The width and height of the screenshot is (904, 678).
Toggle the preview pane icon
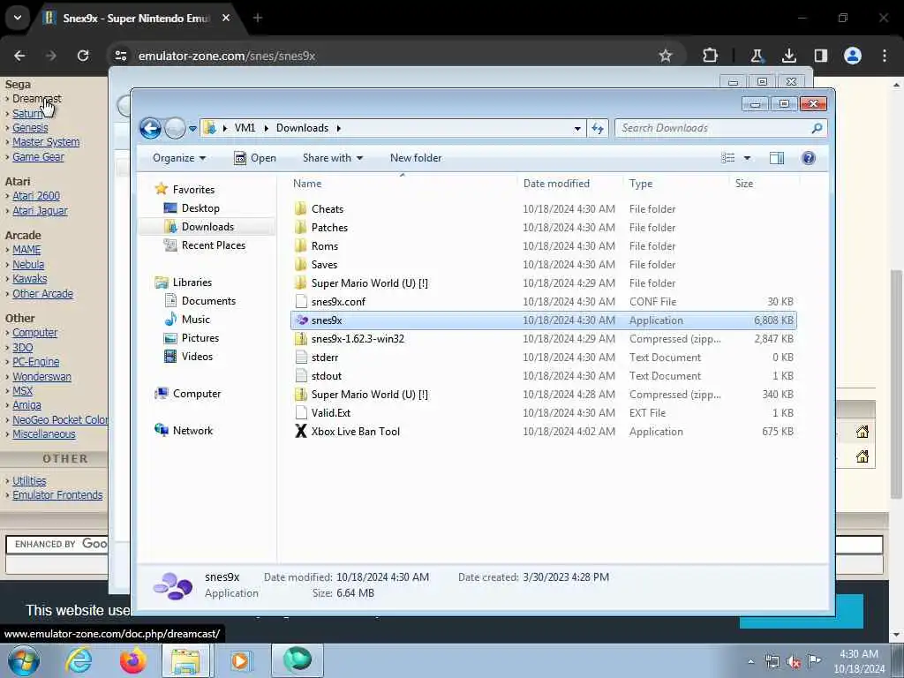pyautogui.click(x=777, y=158)
